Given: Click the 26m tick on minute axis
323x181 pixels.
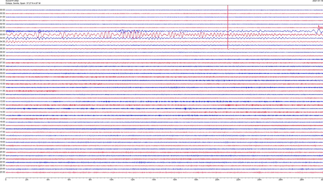Looking at the screenshot, I should pyautogui.click(x=281, y=180).
